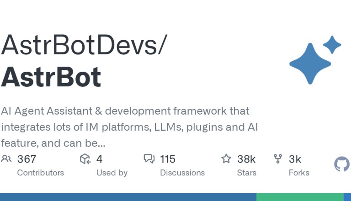Screen dimensions: 351x201
Task: Click the Discussions speech bubble icon
Action: coord(149,159)
